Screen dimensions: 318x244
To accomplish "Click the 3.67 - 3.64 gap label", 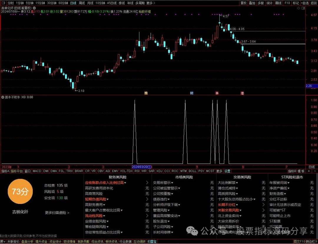I will pyautogui.click(x=249, y=42).
